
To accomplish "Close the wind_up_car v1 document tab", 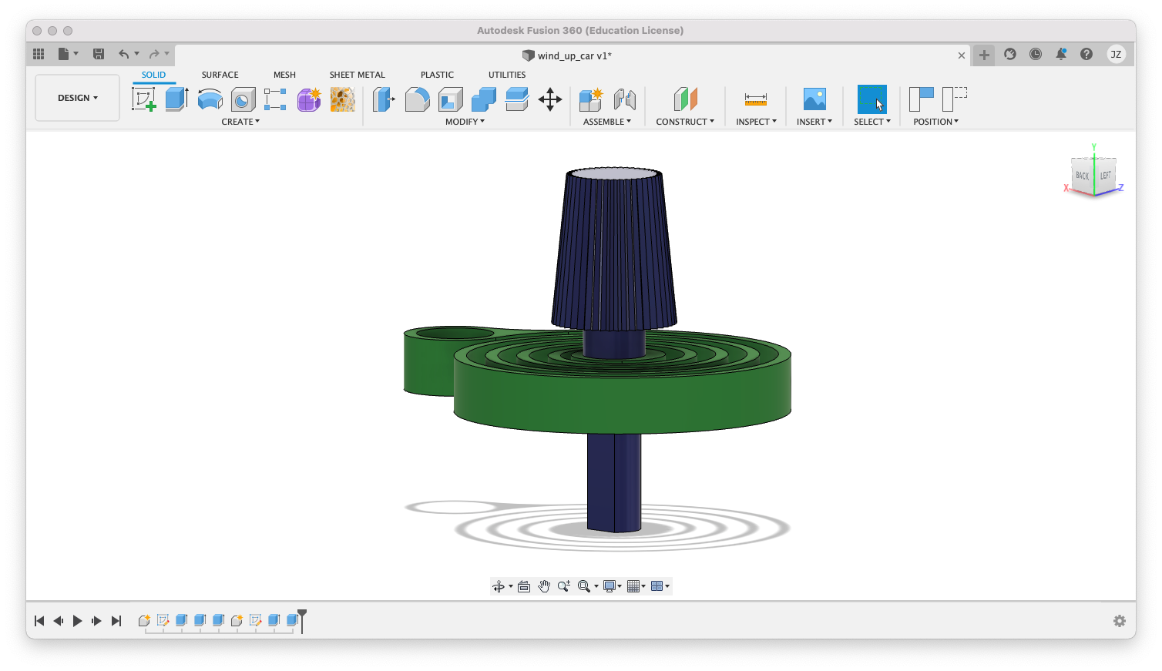I will pyautogui.click(x=962, y=55).
